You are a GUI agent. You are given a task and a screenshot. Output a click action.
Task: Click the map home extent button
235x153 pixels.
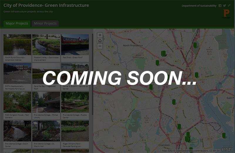click(x=100, y=41)
